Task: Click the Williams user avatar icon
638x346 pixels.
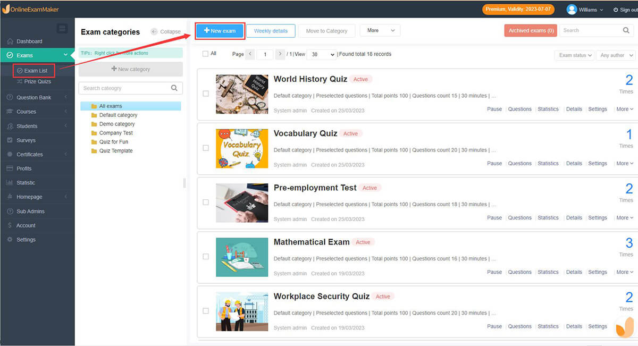Action: (x=572, y=10)
